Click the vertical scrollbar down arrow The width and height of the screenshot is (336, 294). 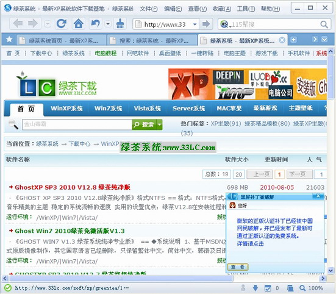(331, 271)
